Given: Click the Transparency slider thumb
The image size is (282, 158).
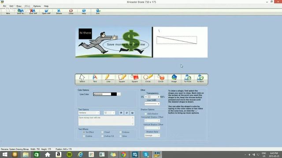Looking at the screenshot, I should (149, 97).
